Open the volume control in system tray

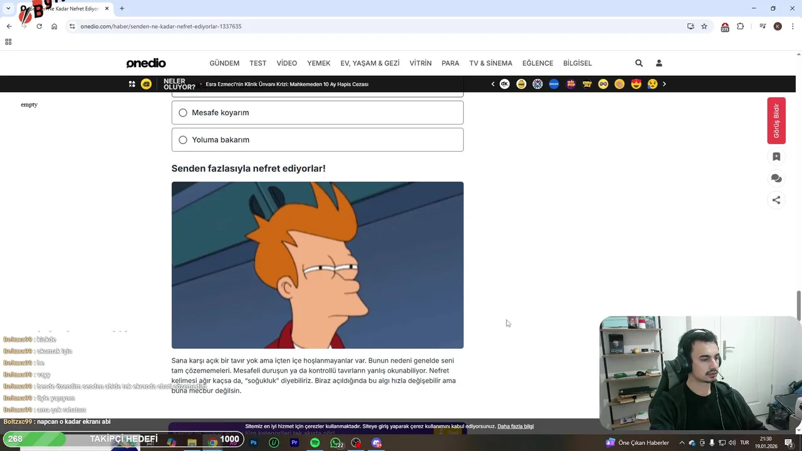[x=732, y=443]
